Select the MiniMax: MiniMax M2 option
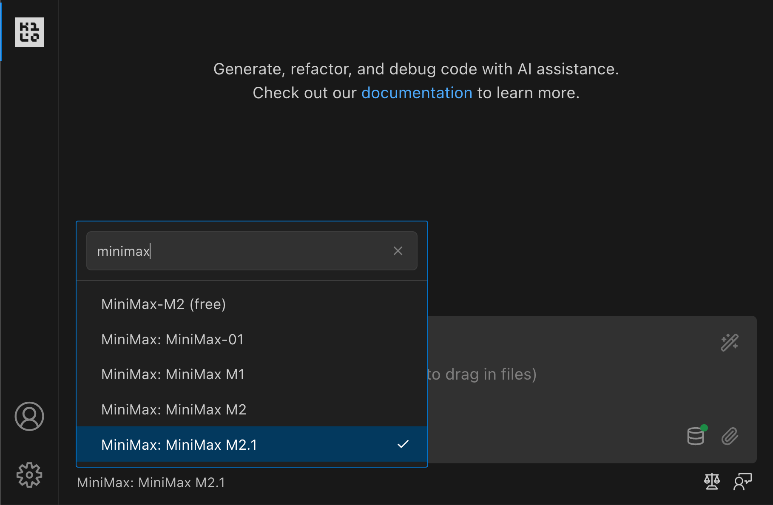773x505 pixels. [174, 409]
